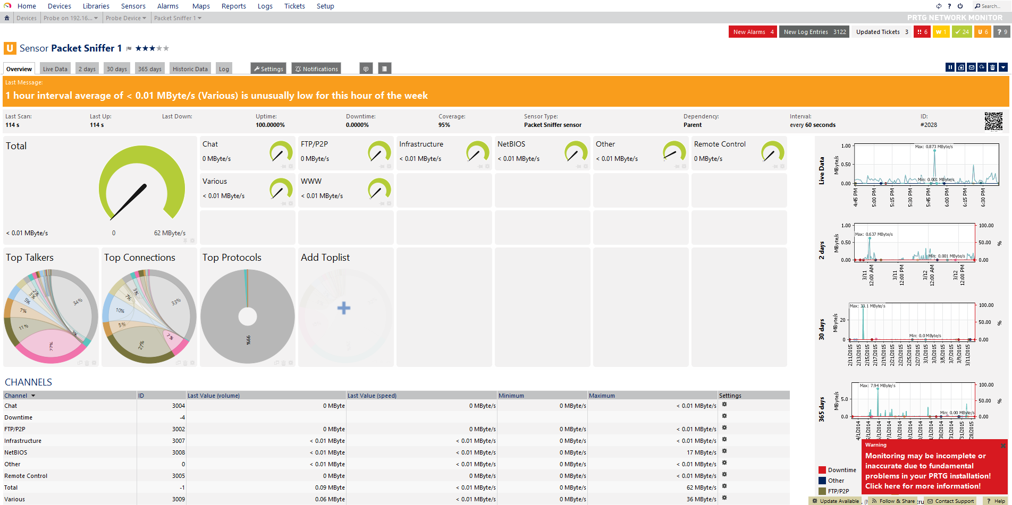Open the Log tab
This screenshot has width=1012, height=505.
(224, 69)
